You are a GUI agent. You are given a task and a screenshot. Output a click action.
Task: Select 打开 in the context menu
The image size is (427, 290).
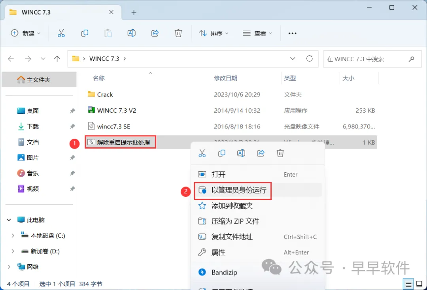point(258,174)
